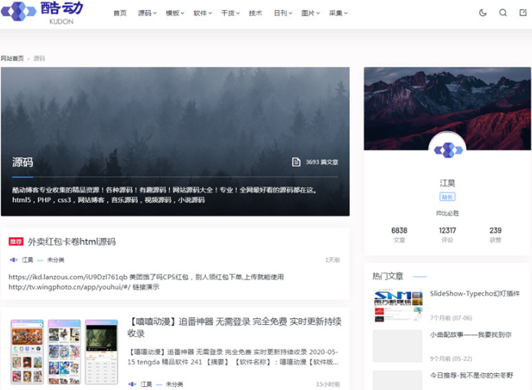The width and height of the screenshot is (532, 390).
Task: Toggle dark mode with the moon icon
Action: 483,13
